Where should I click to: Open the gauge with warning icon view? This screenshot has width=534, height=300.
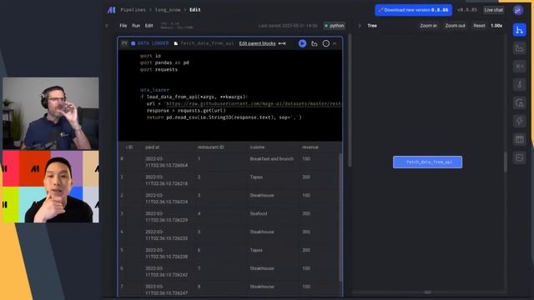[519, 102]
